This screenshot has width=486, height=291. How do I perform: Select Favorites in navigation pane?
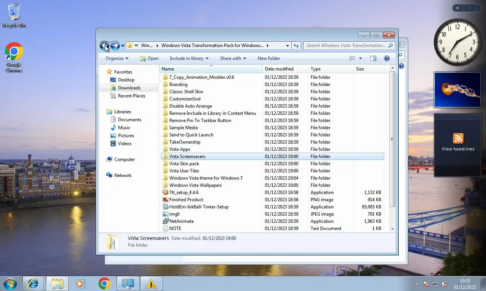(x=119, y=72)
